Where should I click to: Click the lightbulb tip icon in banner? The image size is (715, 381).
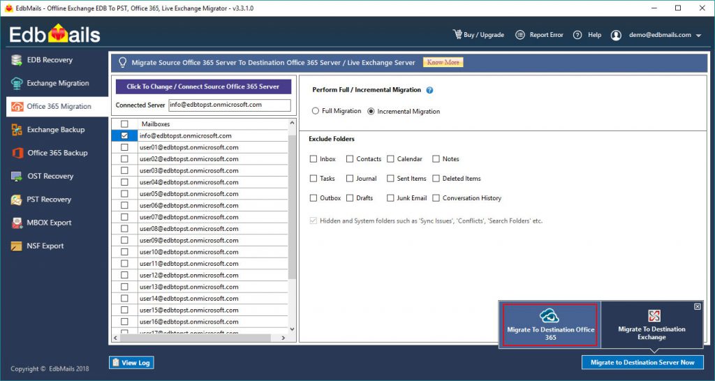click(x=122, y=62)
